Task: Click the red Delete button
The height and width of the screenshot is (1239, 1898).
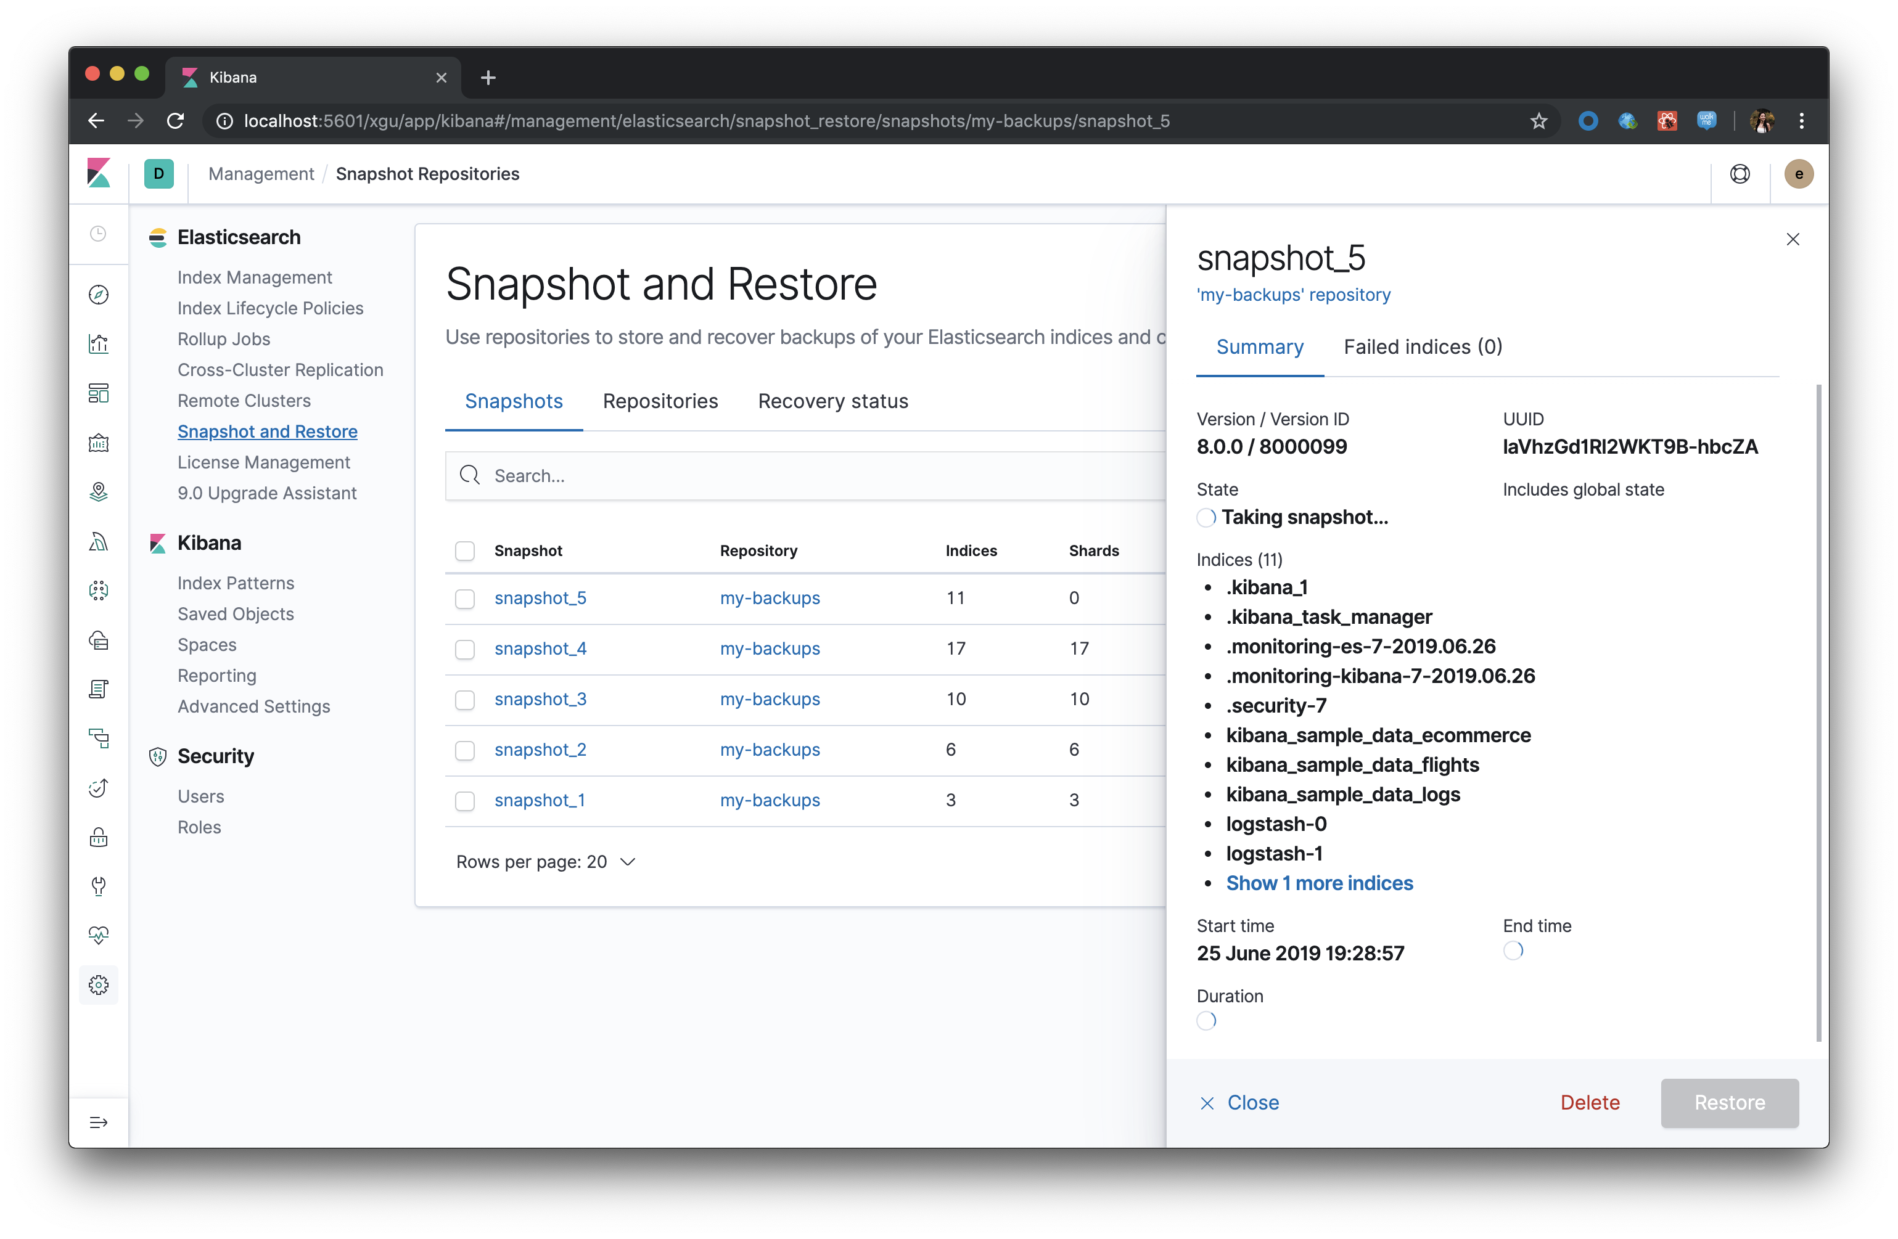Action: pyautogui.click(x=1590, y=1103)
